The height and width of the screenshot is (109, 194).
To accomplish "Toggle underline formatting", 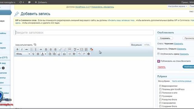I will pos(33,54).
